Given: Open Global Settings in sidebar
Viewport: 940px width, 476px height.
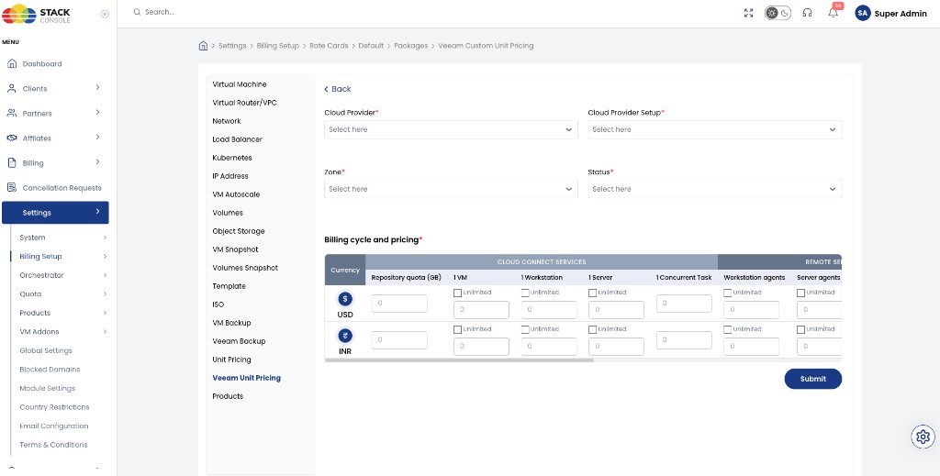Looking at the screenshot, I should (x=46, y=351).
